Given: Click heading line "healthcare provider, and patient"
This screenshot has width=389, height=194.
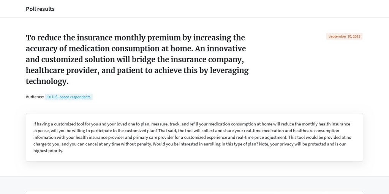Looking at the screenshot, I should click(x=137, y=70).
